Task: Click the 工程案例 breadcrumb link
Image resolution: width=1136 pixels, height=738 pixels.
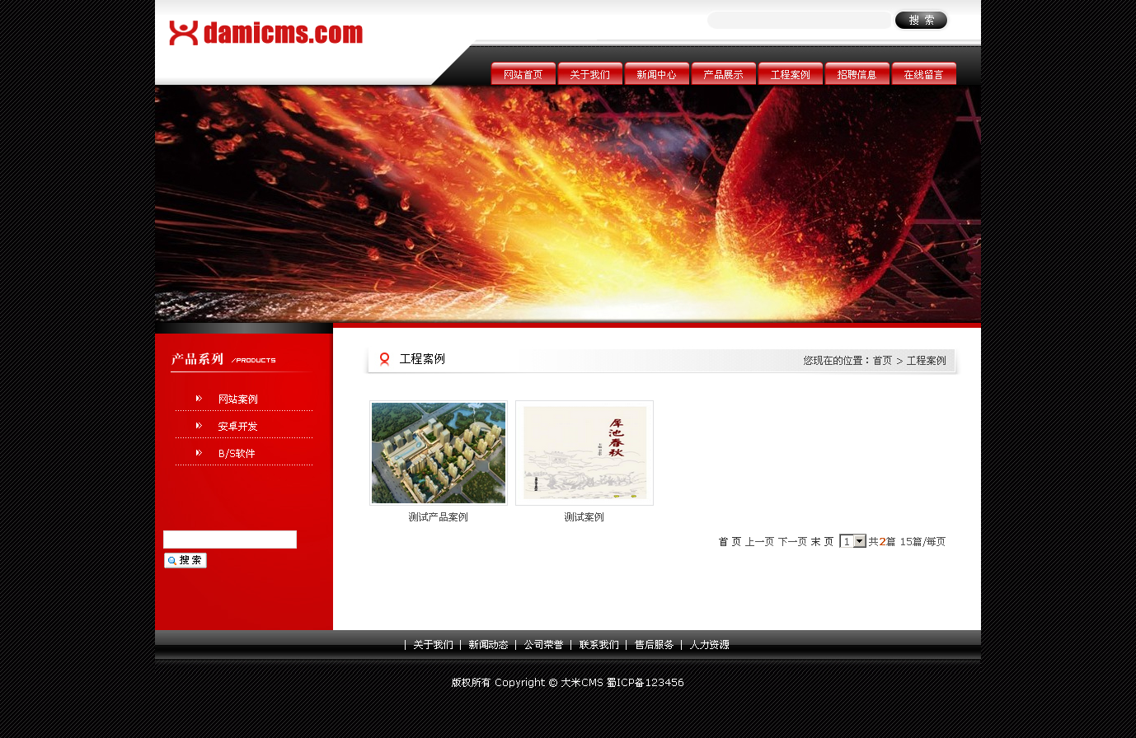Action: 927,361
